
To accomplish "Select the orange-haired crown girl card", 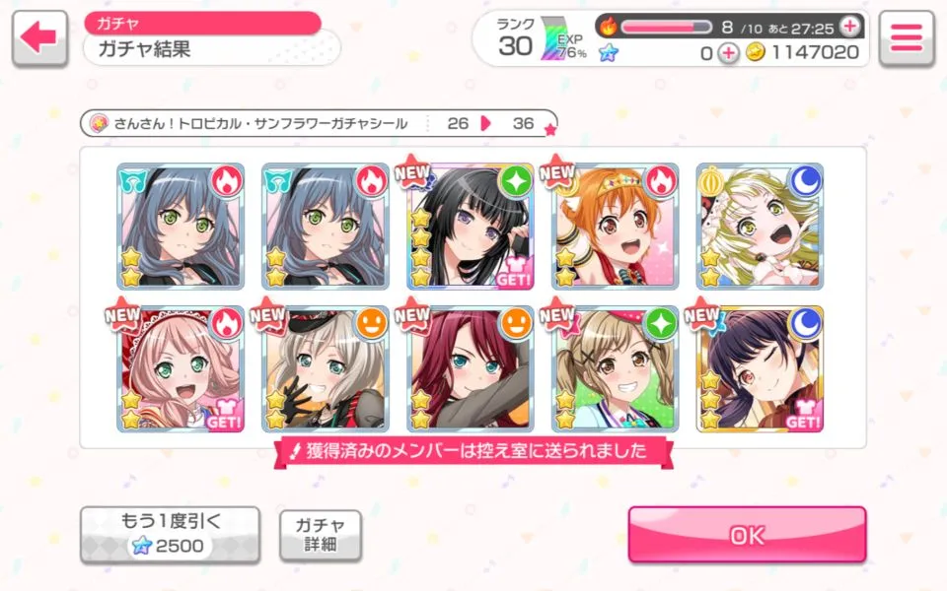I will pos(615,227).
